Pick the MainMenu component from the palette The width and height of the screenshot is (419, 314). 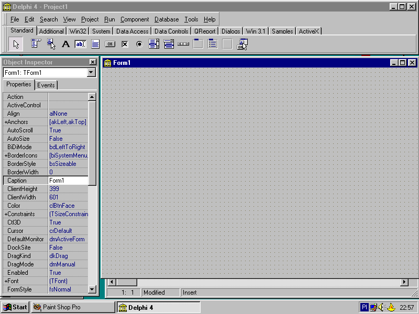(36, 44)
